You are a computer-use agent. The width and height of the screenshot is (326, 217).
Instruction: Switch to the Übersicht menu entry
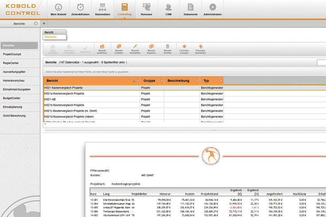tap(51, 37)
